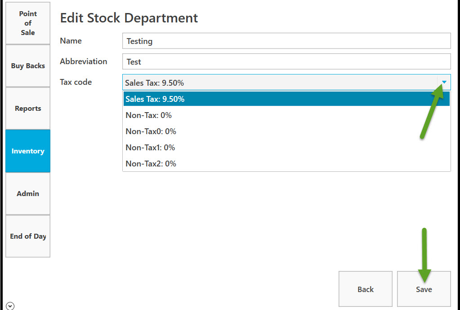Switch to the Admin section
This screenshot has height=310, width=460.
pos(28,193)
